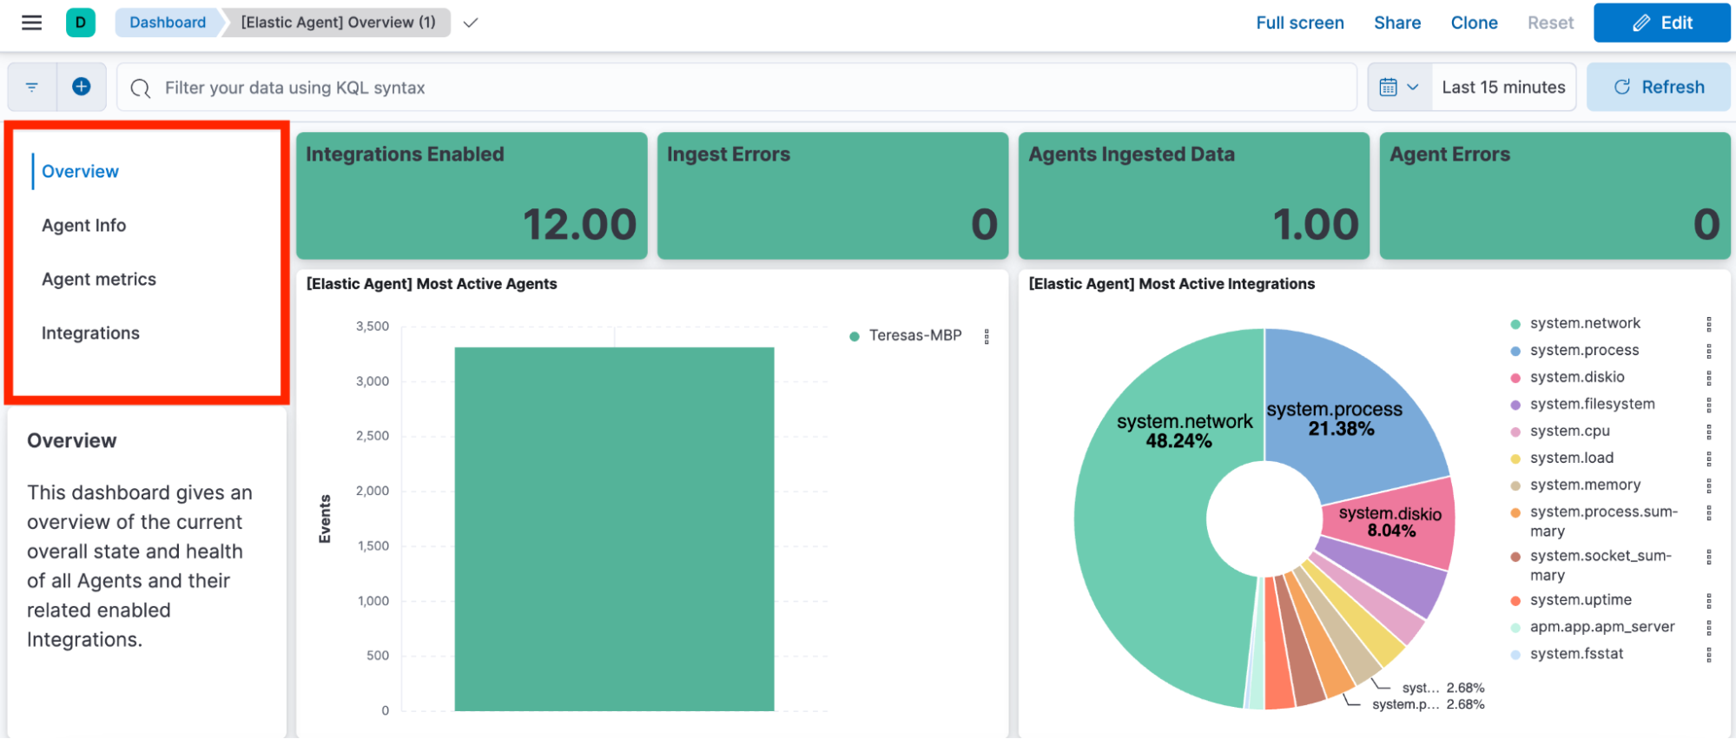Open the filter options menu icon
Viewport: 1736px width, 739px height.
(x=32, y=87)
